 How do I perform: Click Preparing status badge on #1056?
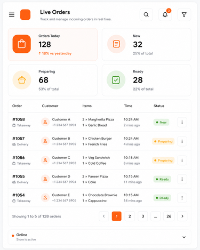pos(163,160)
